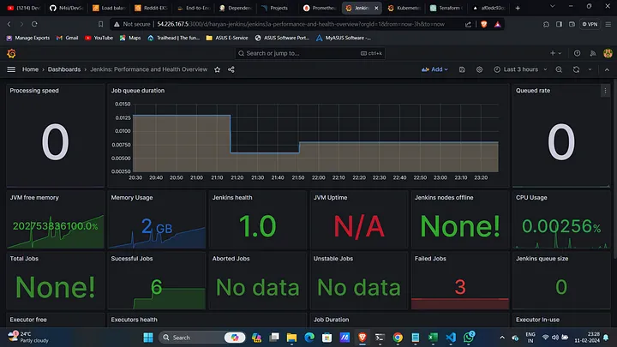Open Excel from the taskbar
Viewport: 617px width, 347px height.
pos(433,338)
